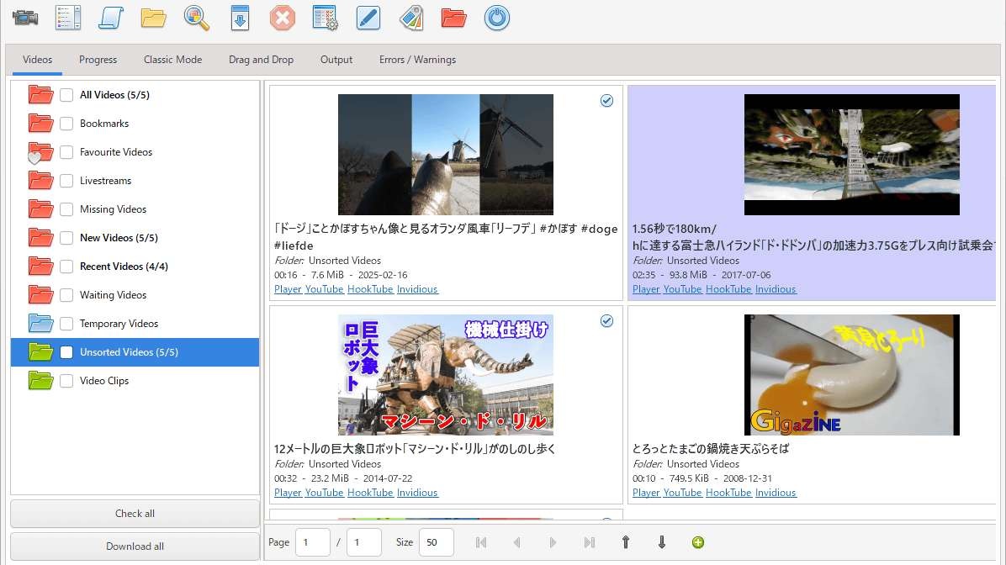Click the magnifying glass check icon
Viewport: 1006px width, 565px height.
[197, 18]
